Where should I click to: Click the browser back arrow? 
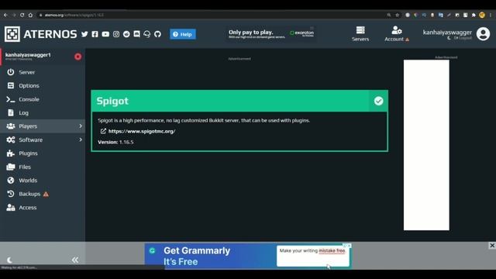pos(5,15)
